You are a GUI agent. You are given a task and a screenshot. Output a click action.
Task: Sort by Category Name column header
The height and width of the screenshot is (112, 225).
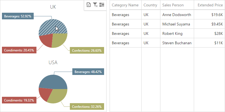[125, 5]
